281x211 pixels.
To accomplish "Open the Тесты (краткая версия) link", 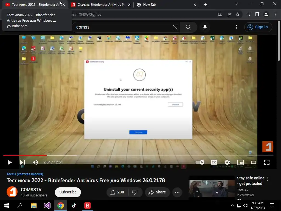I will click(x=25, y=174).
